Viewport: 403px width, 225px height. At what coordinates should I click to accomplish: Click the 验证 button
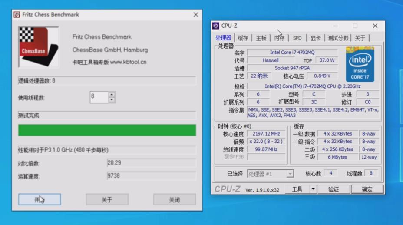[334, 189]
